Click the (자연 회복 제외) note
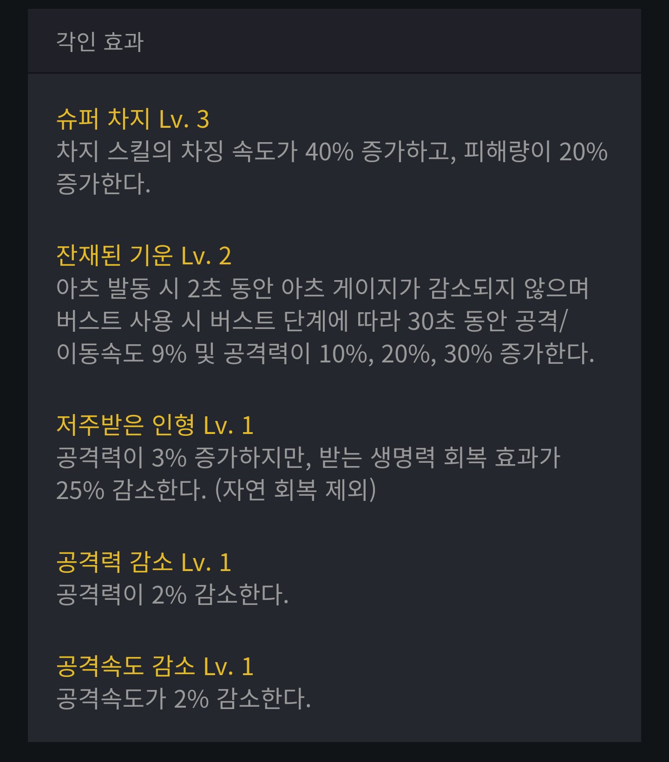The image size is (669, 762). tap(295, 490)
